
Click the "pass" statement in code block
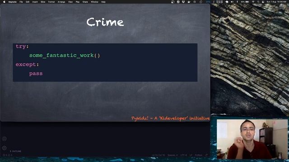[36, 73]
